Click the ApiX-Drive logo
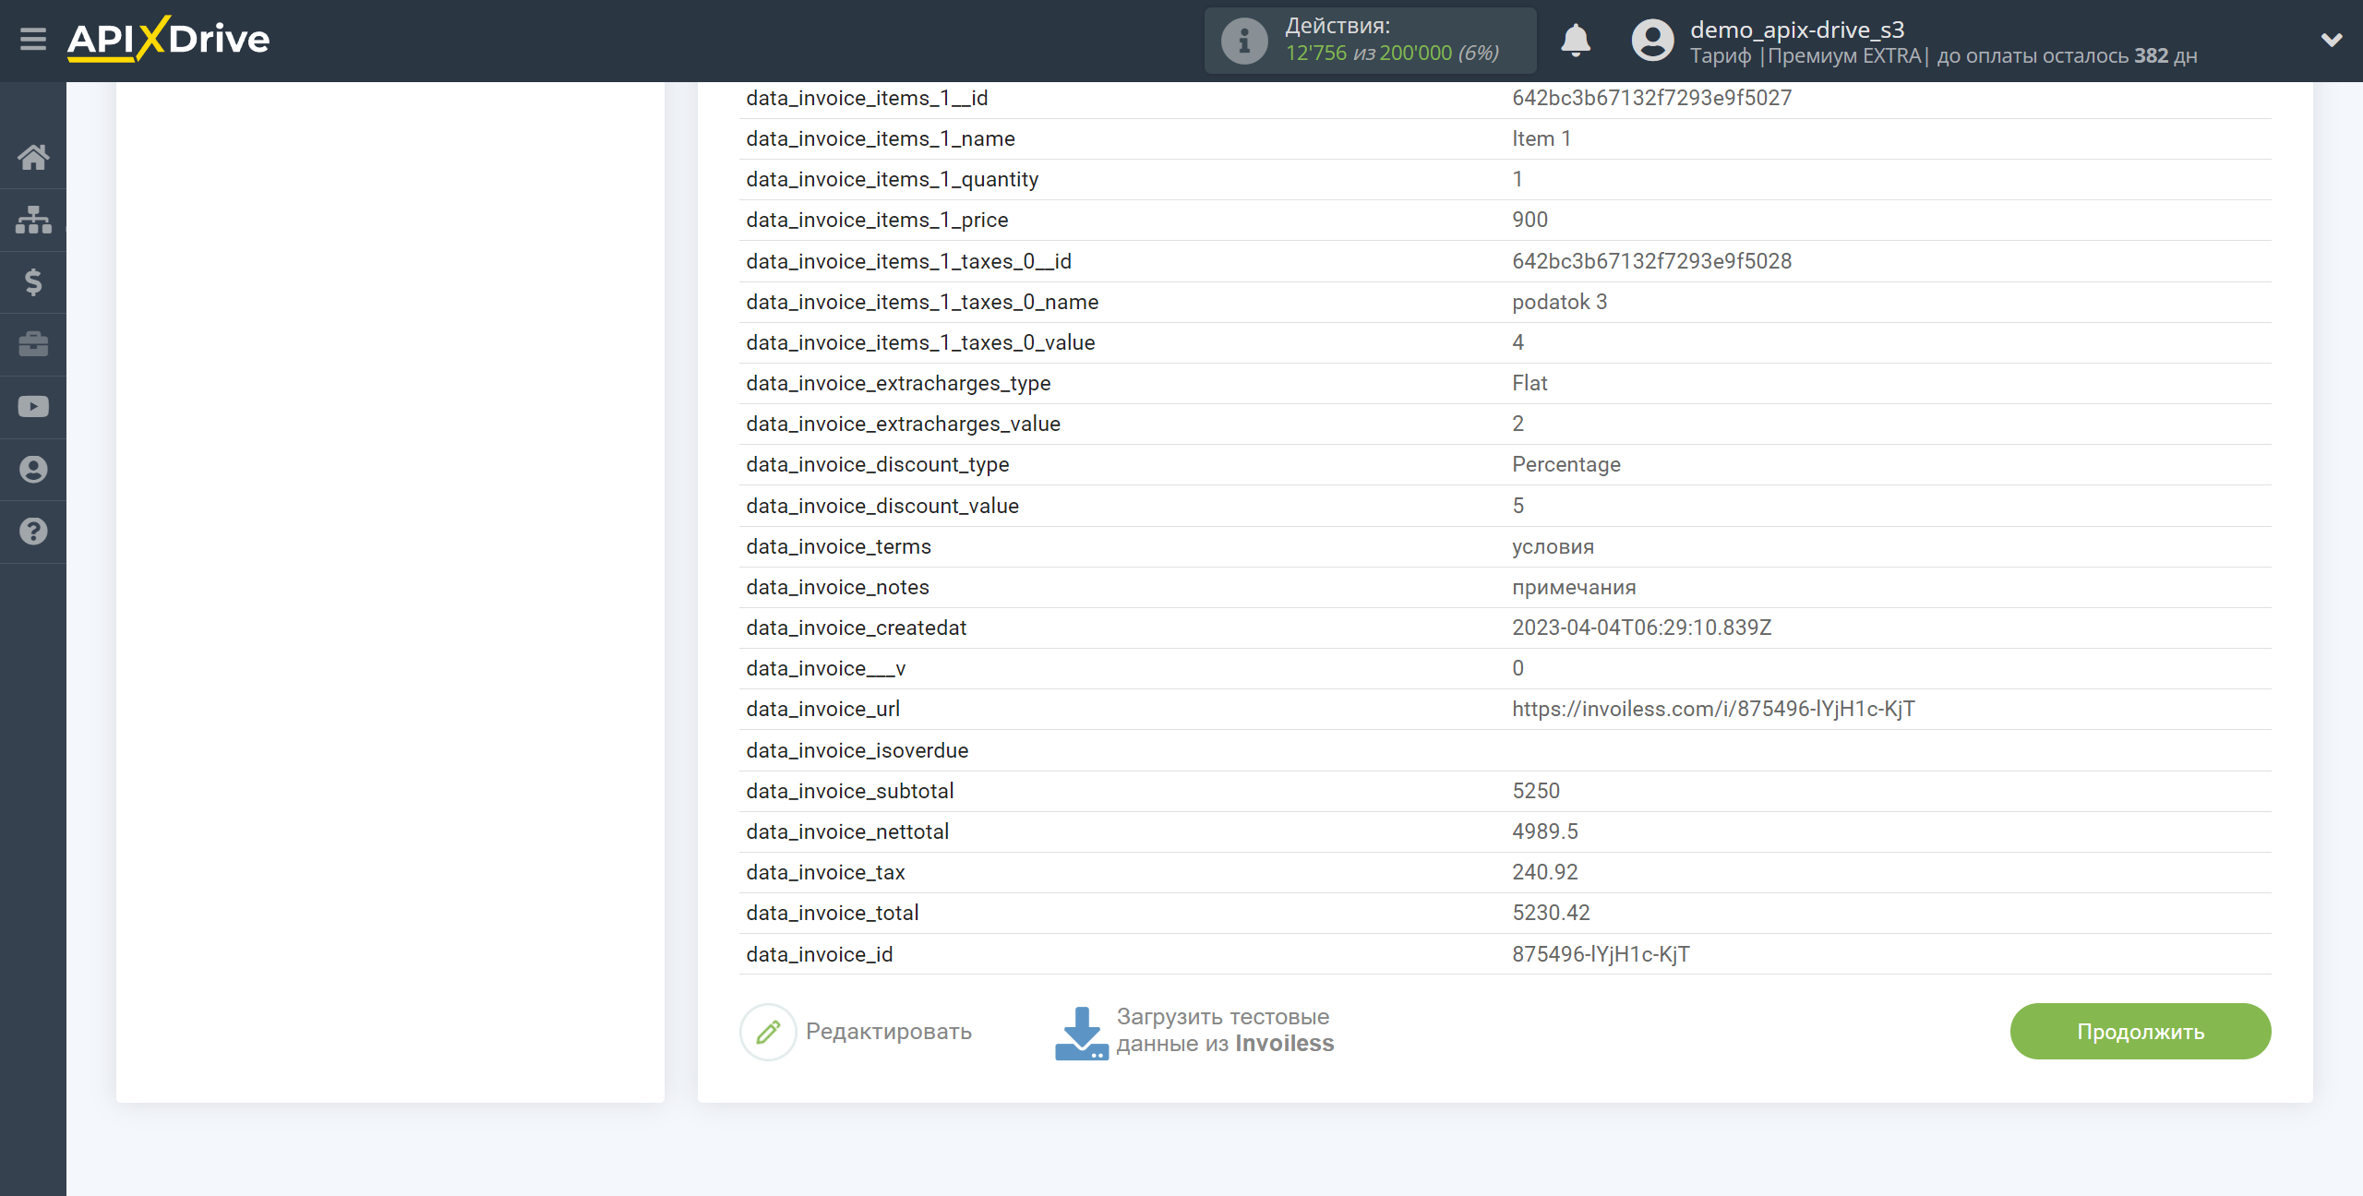 coord(168,39)
